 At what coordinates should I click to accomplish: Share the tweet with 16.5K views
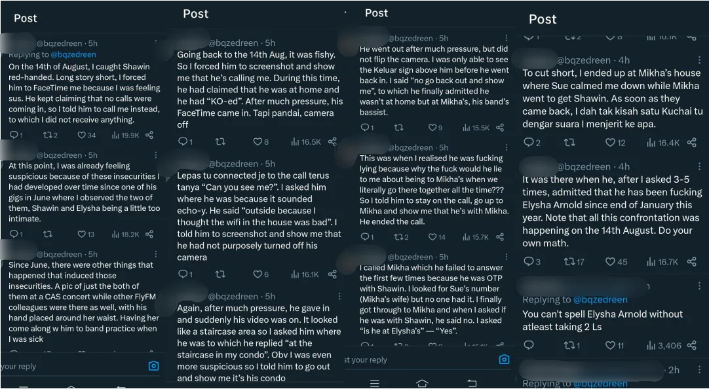(332, 141)
